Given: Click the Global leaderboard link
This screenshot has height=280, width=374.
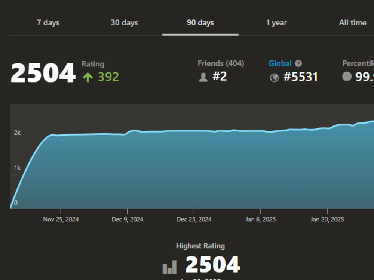Looking at the screenshot, I should coord(280,63).
